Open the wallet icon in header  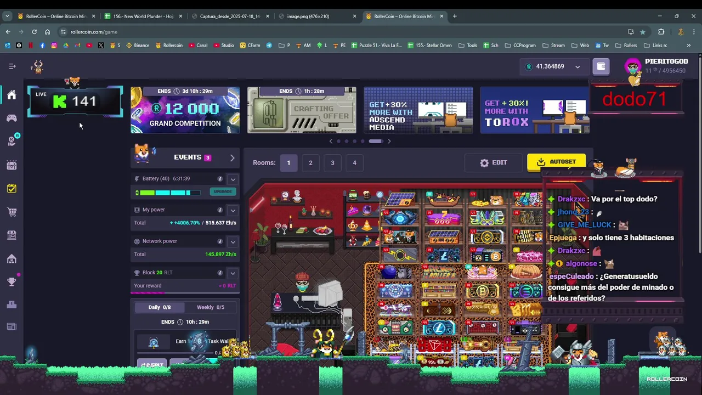[601, 66]
